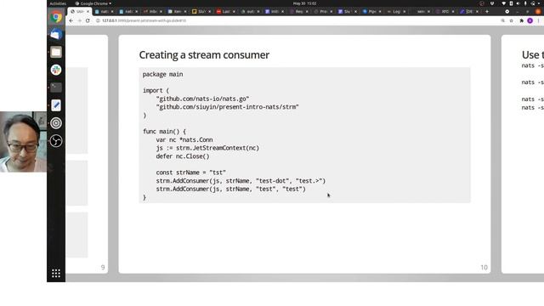The image size is (544, 306).
Task: Click slide number 10
Action: (484, 268)
